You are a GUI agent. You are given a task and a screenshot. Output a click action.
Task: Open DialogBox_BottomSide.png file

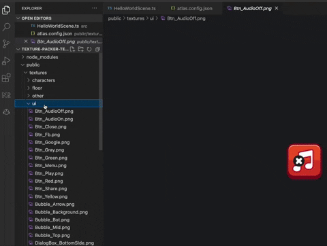[59, 243]
